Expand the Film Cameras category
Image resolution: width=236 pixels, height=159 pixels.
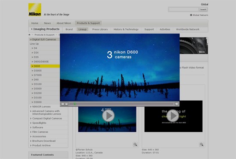coord(40,132)
